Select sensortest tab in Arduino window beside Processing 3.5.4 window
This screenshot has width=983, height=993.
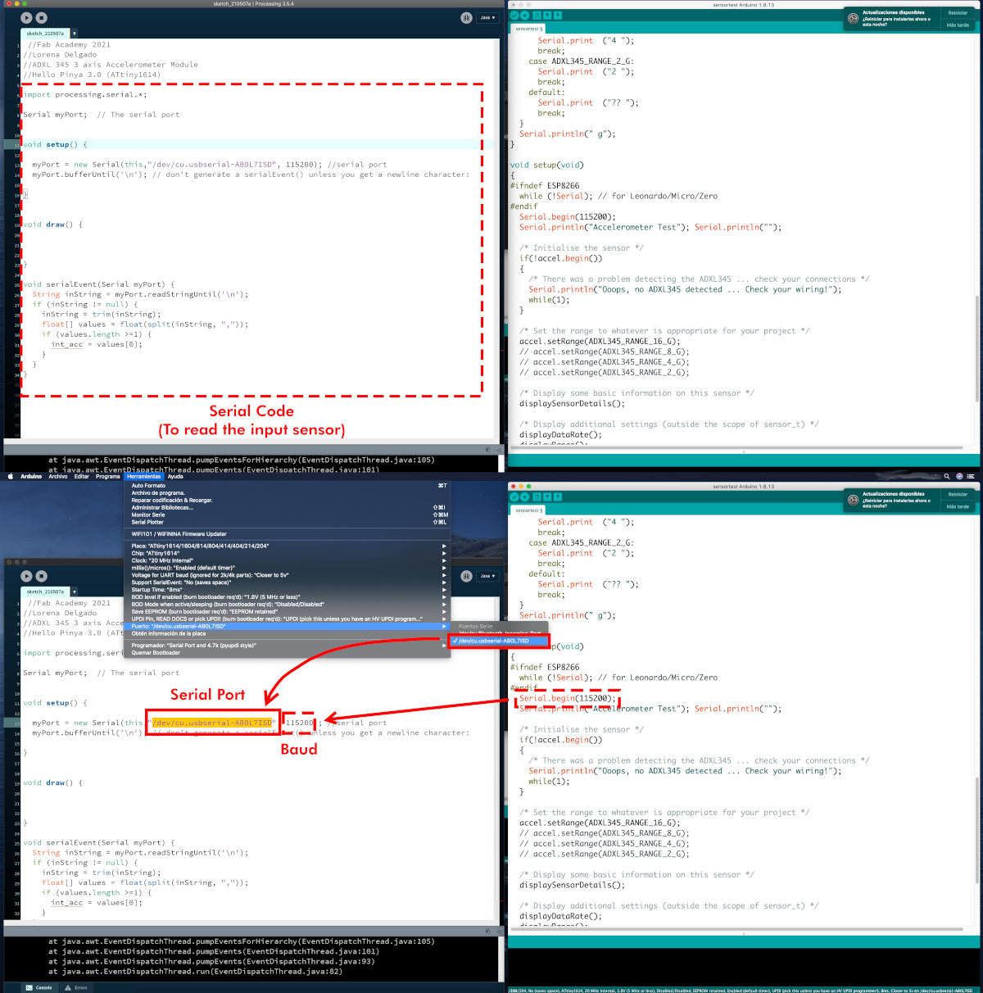(x=528, y=29)
